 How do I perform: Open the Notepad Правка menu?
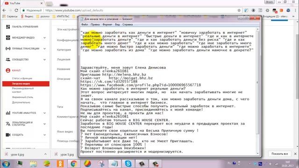(x=95, y=25)
